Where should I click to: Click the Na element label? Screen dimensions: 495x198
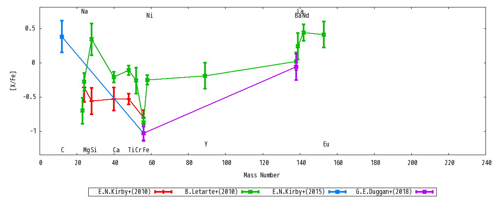[85, 12]
